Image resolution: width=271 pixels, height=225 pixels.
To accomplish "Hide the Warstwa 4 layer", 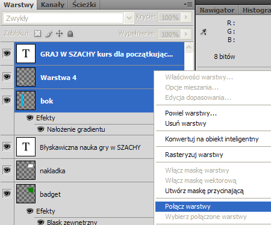I will click(x=7, y=77).
